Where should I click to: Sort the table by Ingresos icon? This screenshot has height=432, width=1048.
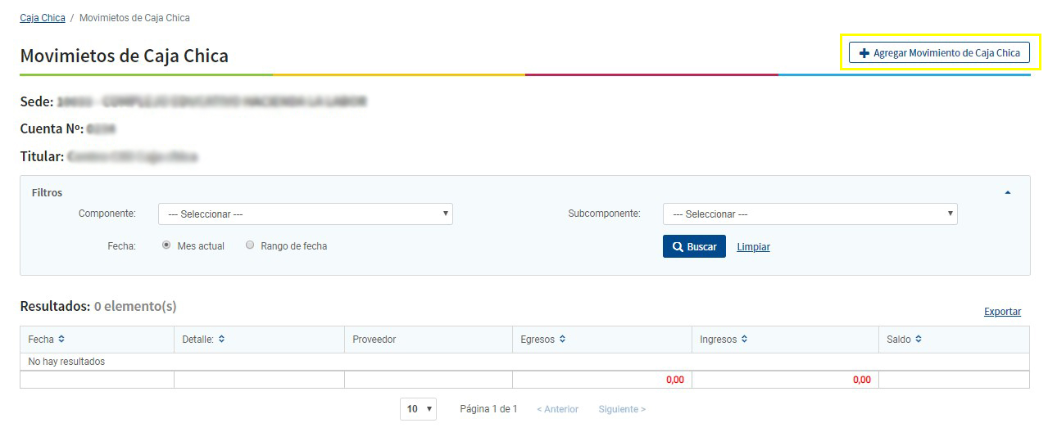point(744,340)
